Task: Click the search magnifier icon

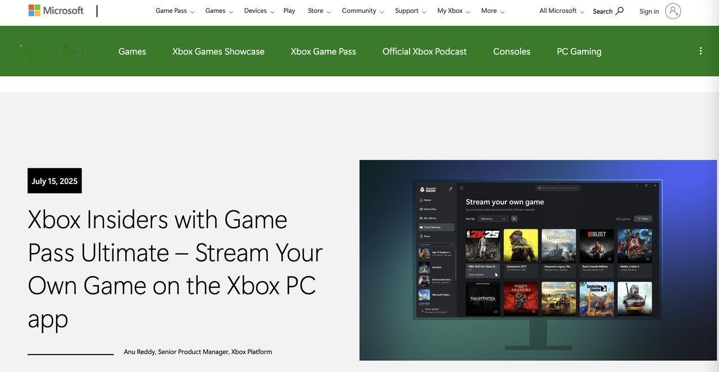Action: 620,11
